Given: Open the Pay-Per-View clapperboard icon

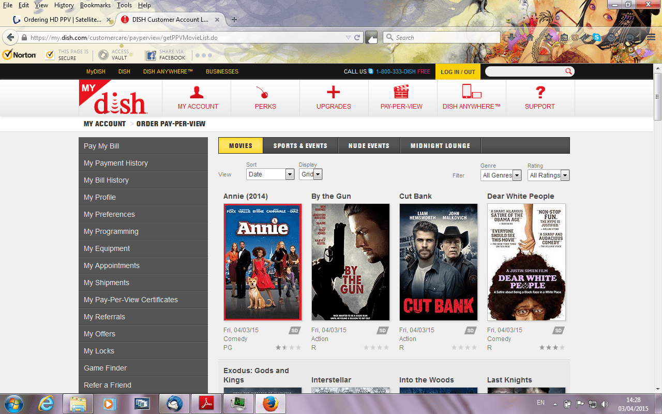Looking at the screenshot, I should (x=401, y=92).
